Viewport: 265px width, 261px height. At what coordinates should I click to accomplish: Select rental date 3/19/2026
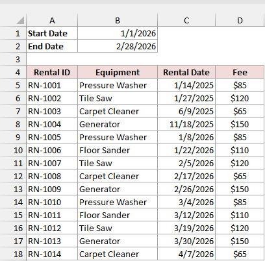(x=186, y=228)
